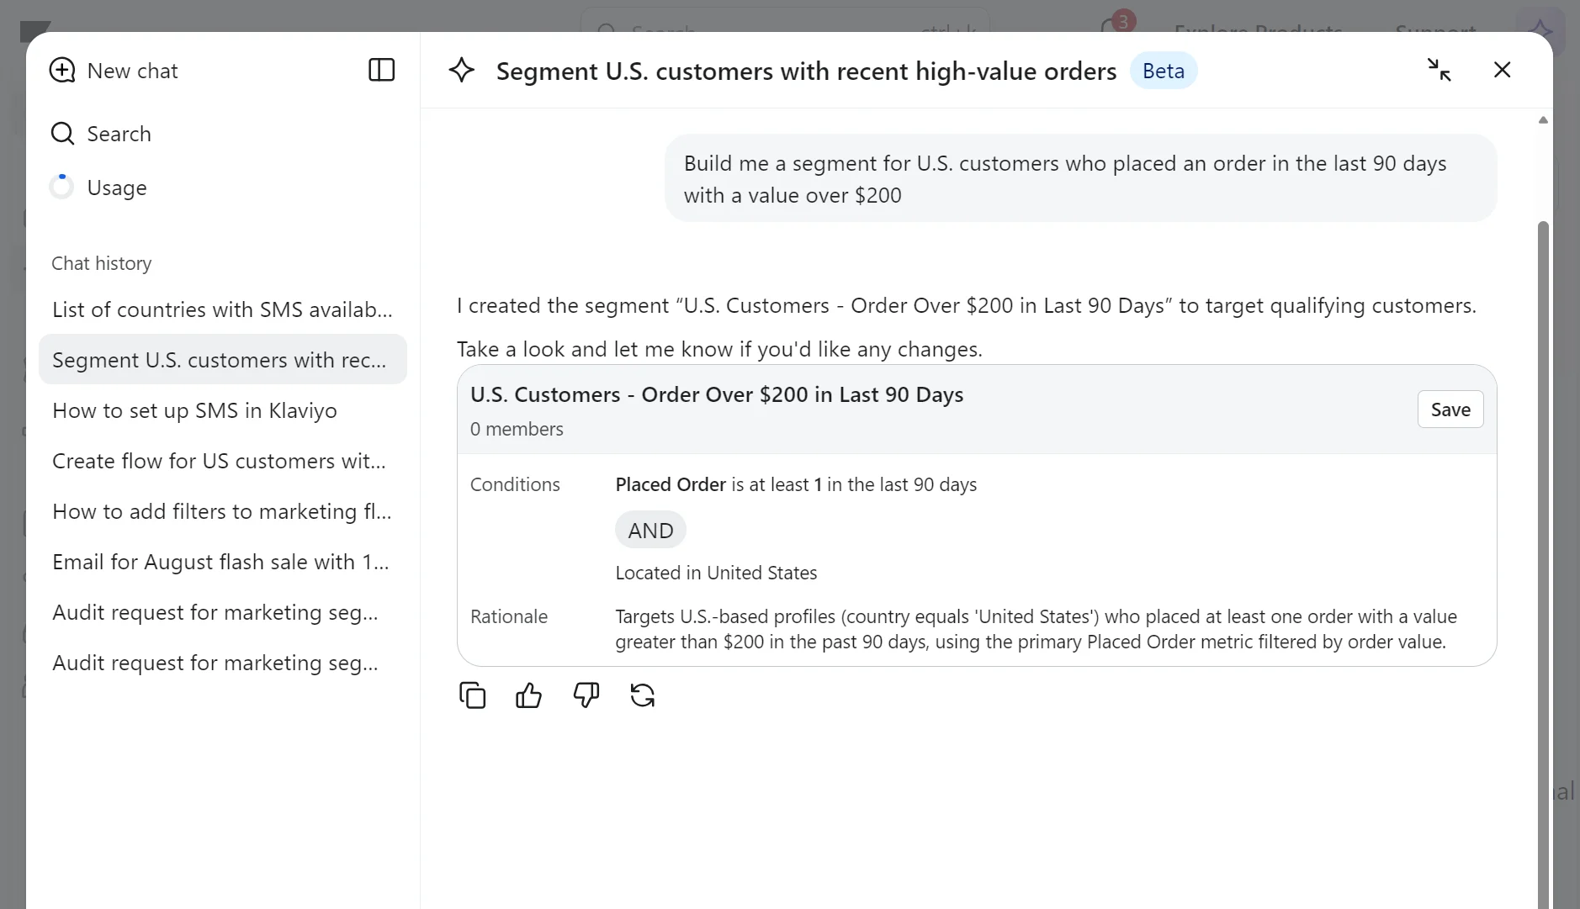This screenshot has width=1580, height=909.
Task: Open chat 'How to set up SMS in Klaviyo'
Action: tap(223, 410)
